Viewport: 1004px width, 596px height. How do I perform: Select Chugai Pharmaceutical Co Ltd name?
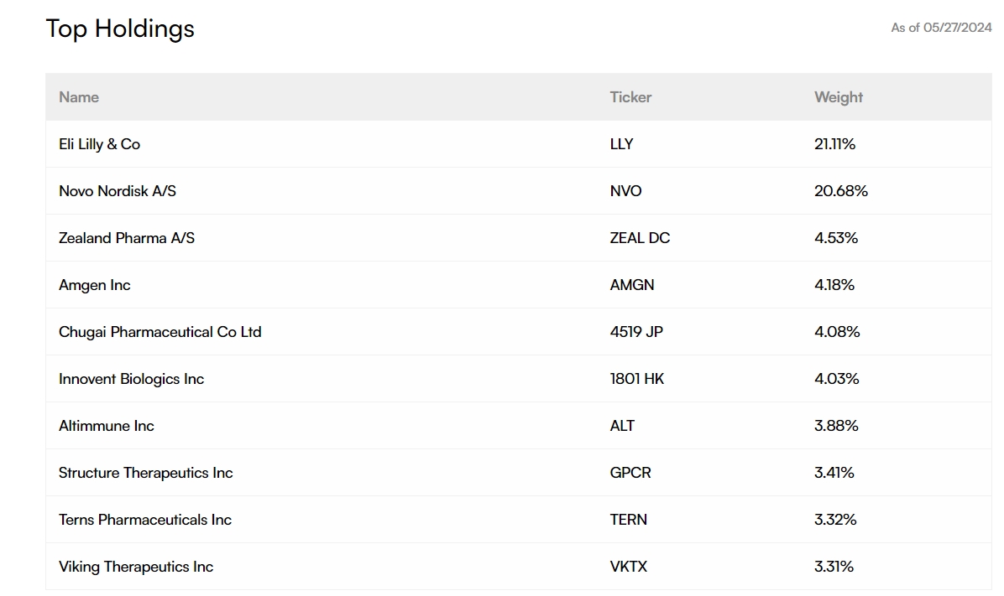pos(160,332)
